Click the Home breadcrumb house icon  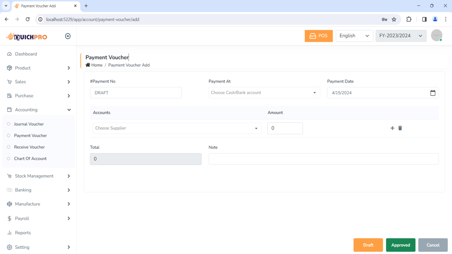88,65
